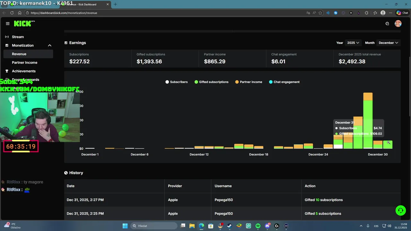Open Copilot Chat button
The width and height of the screenshot is (411, 231).
(x=402, y=13)
